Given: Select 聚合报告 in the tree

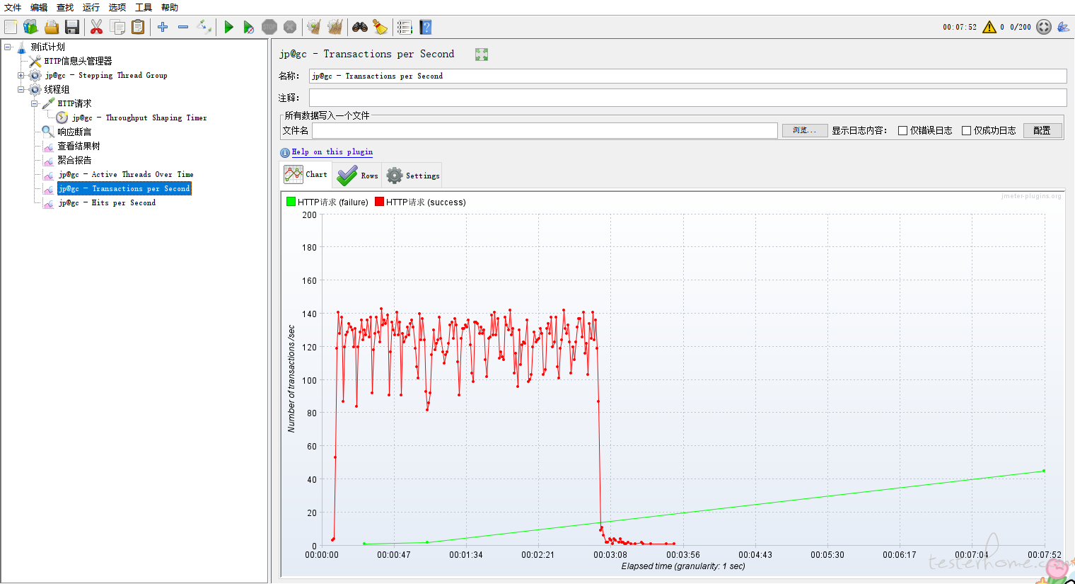Looking at the screenshot, I should (x=74, y=160).
